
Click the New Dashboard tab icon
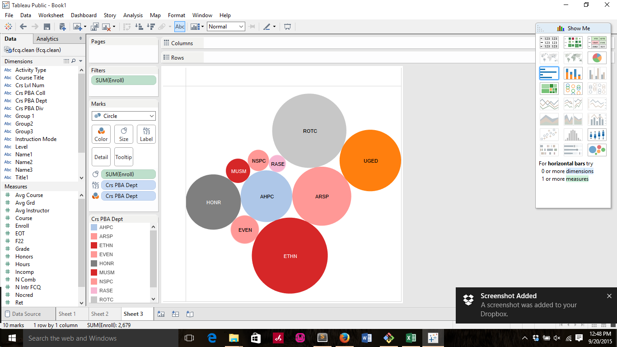tap(175, 314)
